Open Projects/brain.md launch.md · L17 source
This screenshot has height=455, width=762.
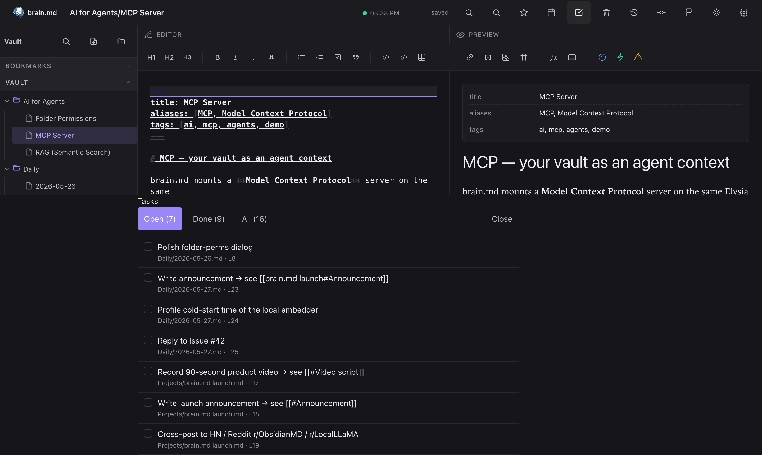point(208,383)
